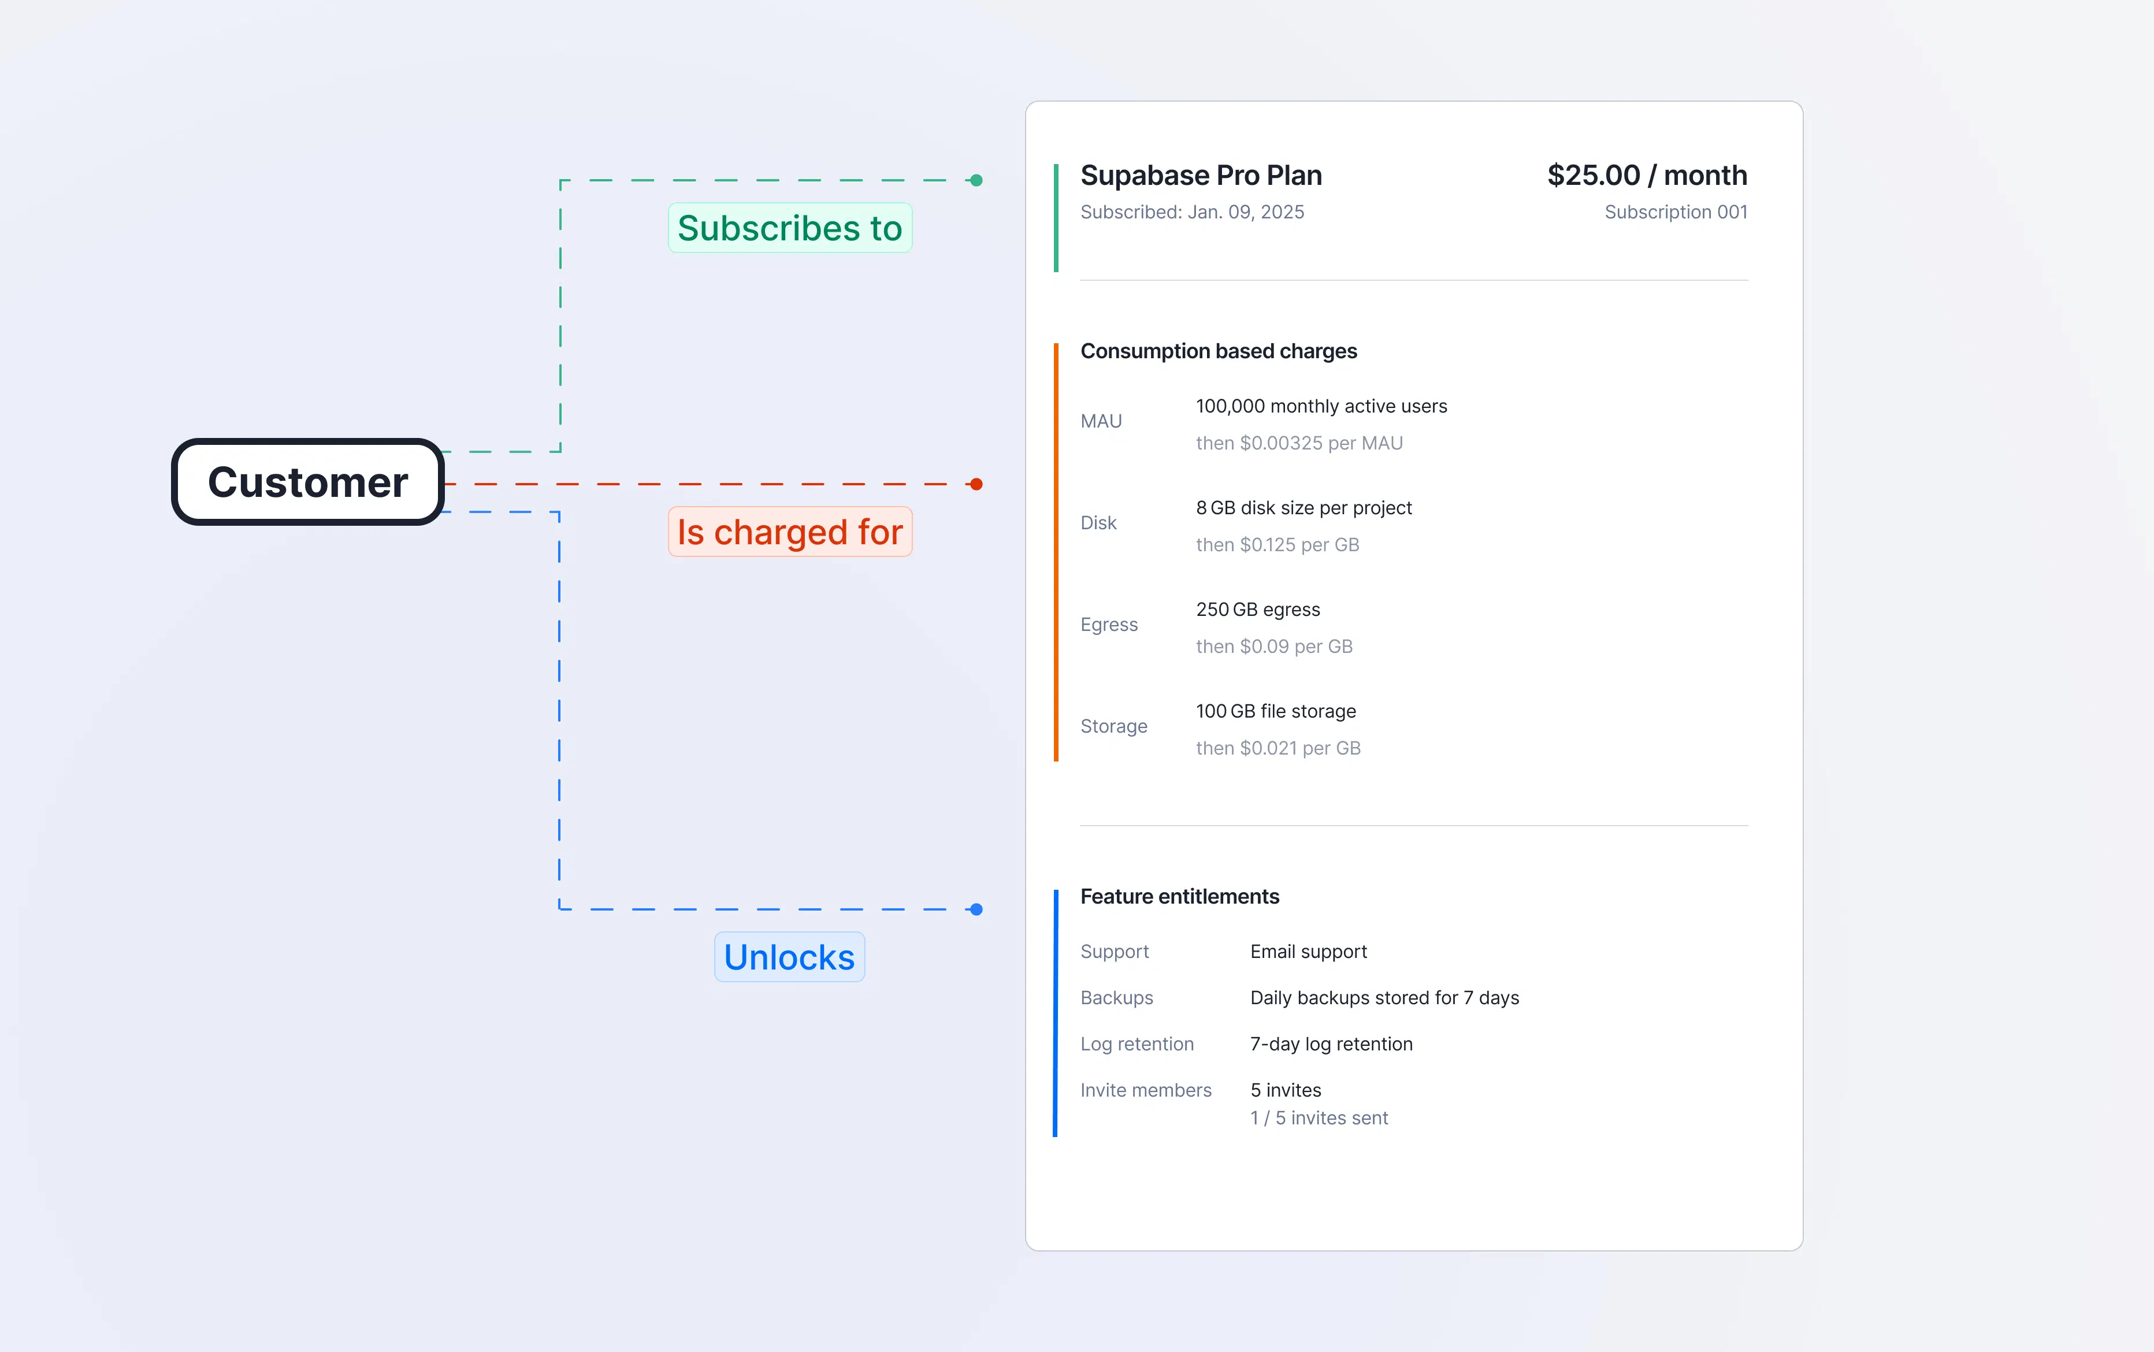Click the red 'Is charged for' label
The height and width of the screenshot is (1352, 2154).
pyautogui.click(x=789, y=532)
